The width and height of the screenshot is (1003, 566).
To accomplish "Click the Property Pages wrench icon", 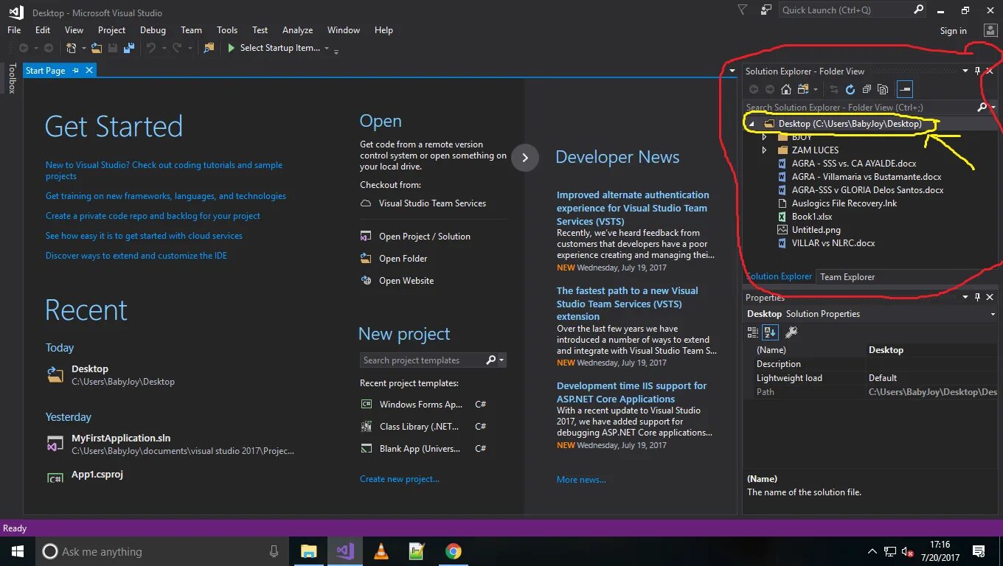I will pos(791,332).
